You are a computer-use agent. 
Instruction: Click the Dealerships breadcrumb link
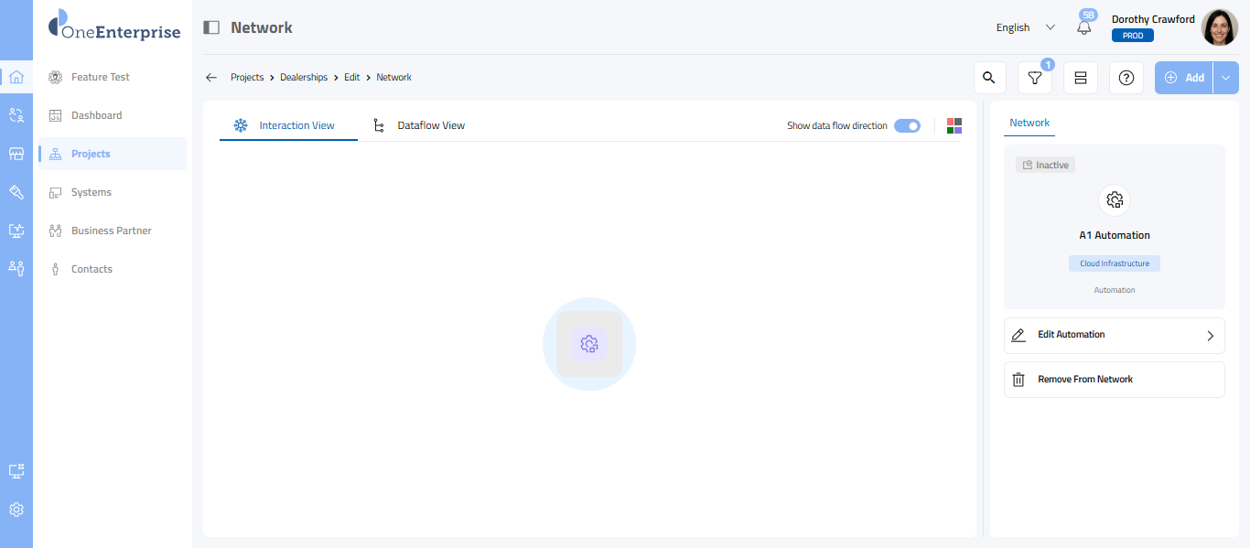pos(304,78)
